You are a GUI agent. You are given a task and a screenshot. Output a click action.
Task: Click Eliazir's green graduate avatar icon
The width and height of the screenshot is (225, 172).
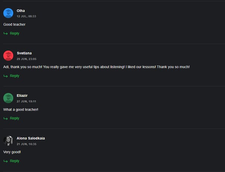click(x=8, y=98)
